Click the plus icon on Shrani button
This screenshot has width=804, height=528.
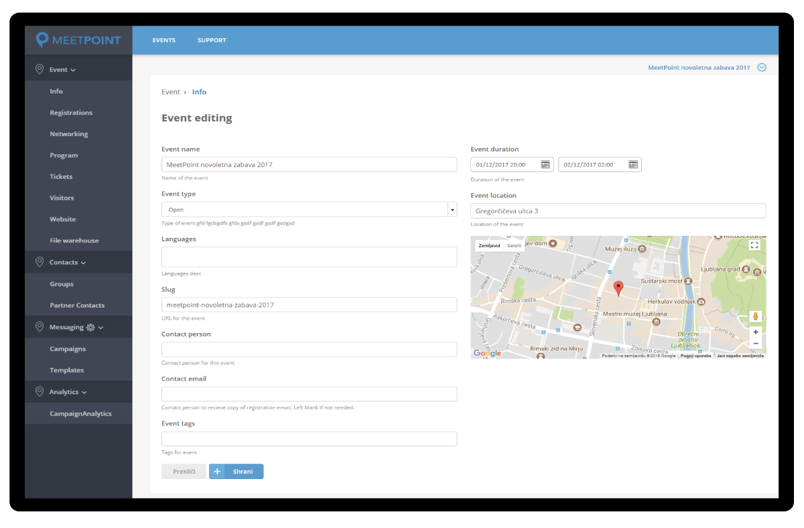(x=217, y=472)
